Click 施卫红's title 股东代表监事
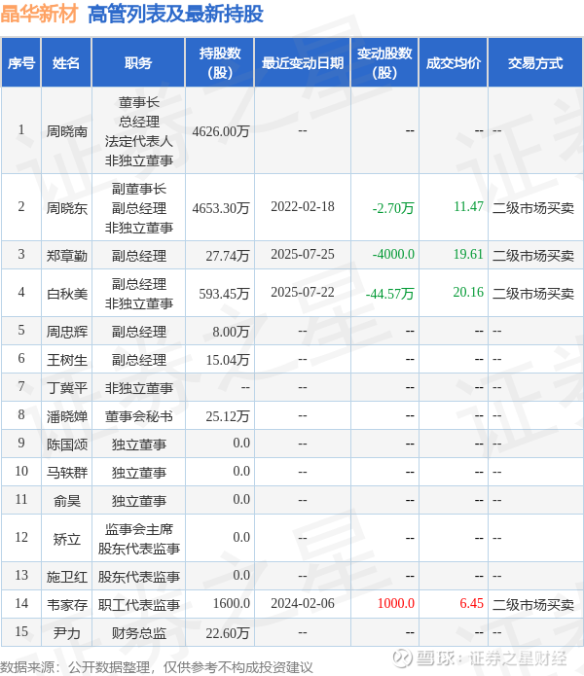Screen dimensions: 584x676 [139, 577]
